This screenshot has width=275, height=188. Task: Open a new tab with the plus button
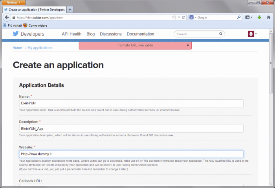click(70, 9)
